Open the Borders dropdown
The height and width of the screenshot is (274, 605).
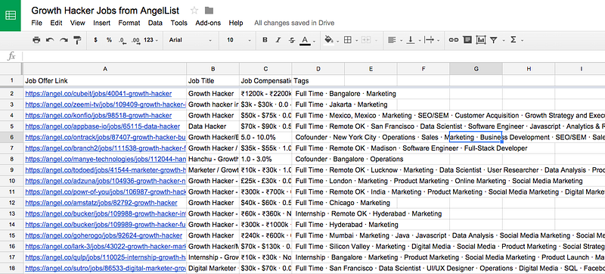[350, 40]
